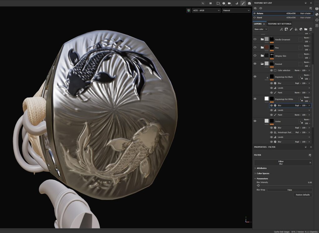Screen dimensions: 319x233
Task: Expand the Color Spaces section
Action: point(263,173)
